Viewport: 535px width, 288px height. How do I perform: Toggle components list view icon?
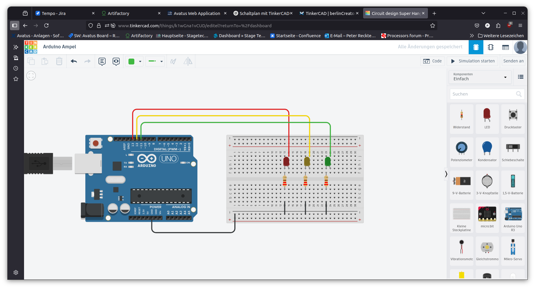tap(521, 77)
